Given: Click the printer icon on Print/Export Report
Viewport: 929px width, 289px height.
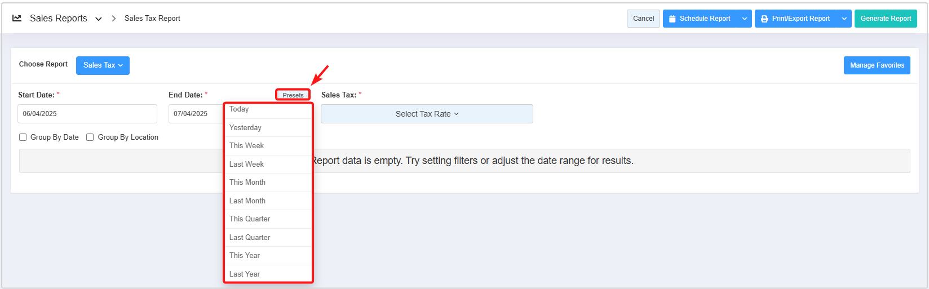Looking at the screenshot, I should (x=764, y=19).
